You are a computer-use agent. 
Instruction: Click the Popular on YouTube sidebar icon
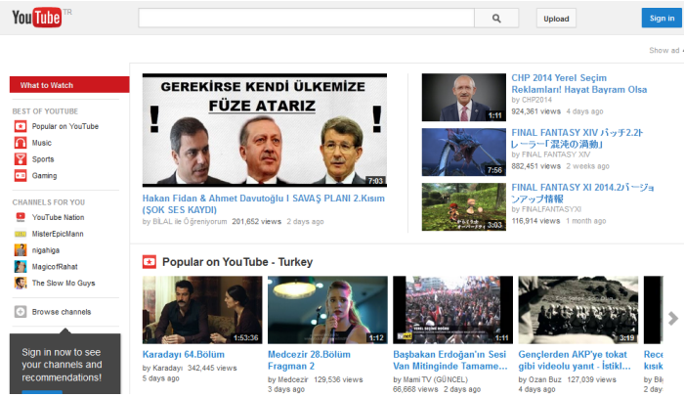point(21,126)
